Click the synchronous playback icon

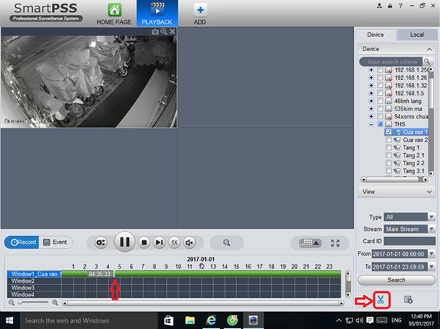coord(101,242)
